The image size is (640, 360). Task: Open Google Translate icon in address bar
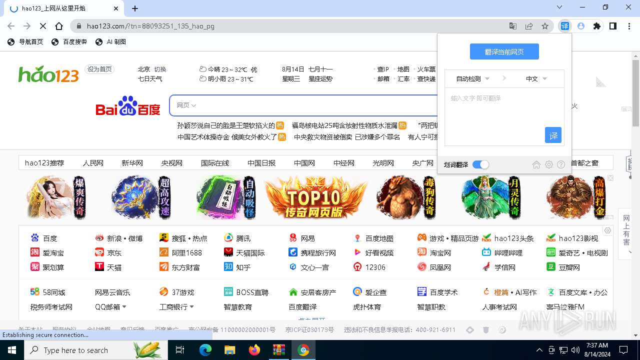tap(513, 26)
